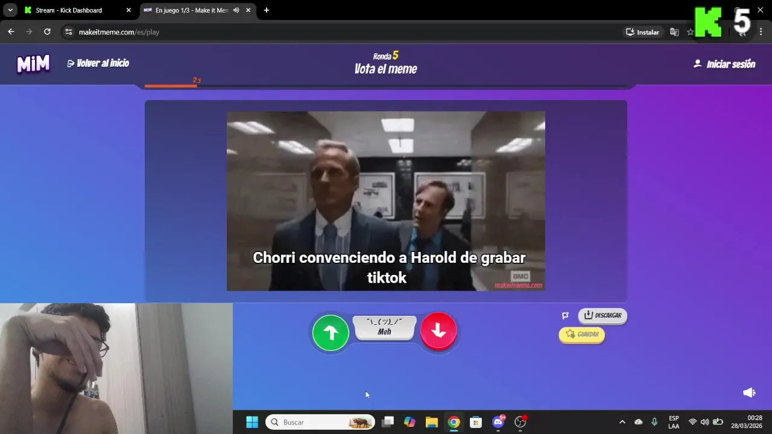Toggle game sound speaker icon
Screen dimensions: 772x434
[x=749, y=392]
